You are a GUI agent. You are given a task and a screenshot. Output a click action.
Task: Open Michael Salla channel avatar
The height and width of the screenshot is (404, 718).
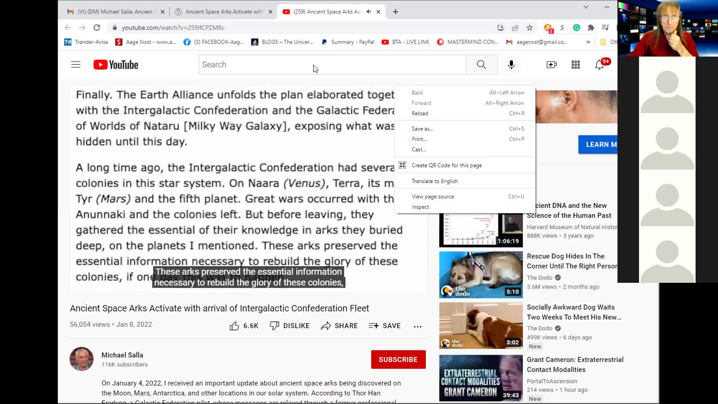coord(82,359)
